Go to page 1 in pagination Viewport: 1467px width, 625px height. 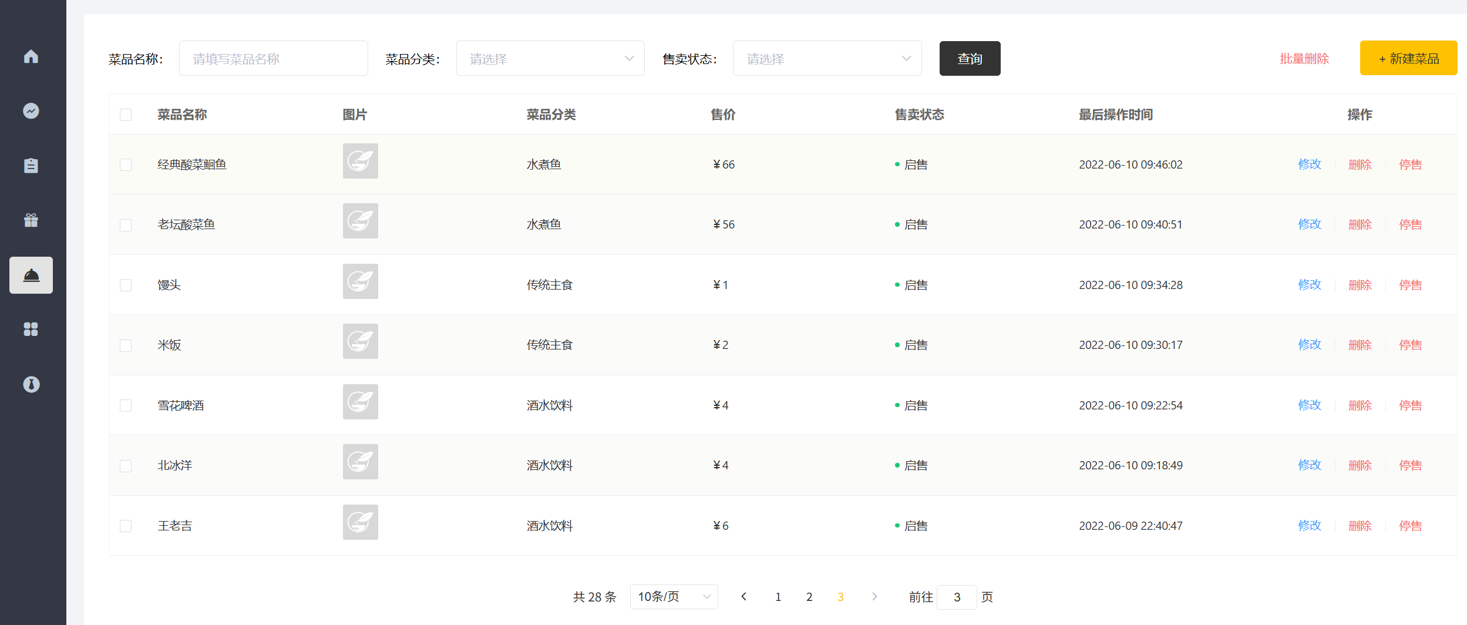[x=778, y=597]
